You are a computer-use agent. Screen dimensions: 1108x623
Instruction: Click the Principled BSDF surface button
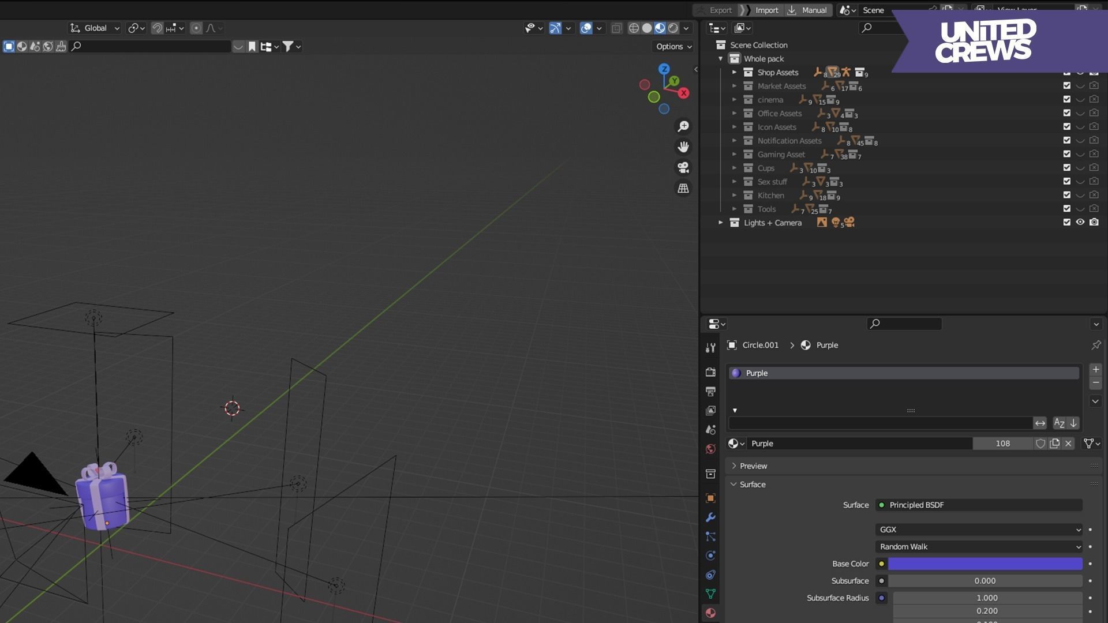(979, 505)
